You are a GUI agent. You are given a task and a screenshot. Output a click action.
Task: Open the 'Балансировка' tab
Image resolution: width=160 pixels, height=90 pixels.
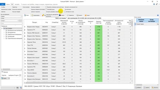[35, 15]
